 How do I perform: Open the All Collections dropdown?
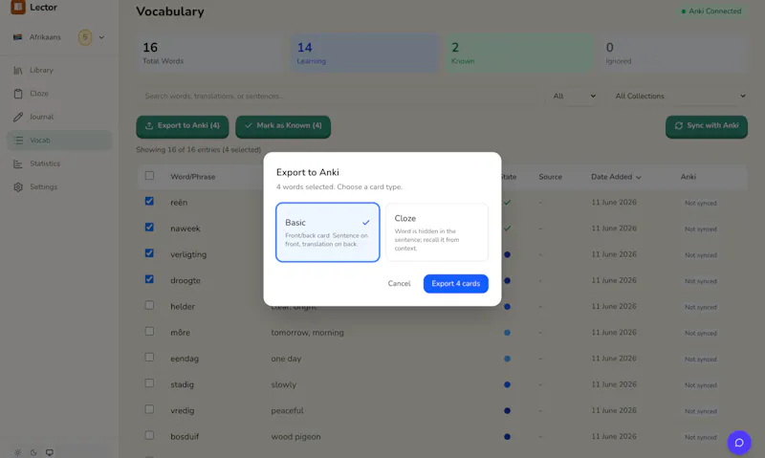point(680,96)
